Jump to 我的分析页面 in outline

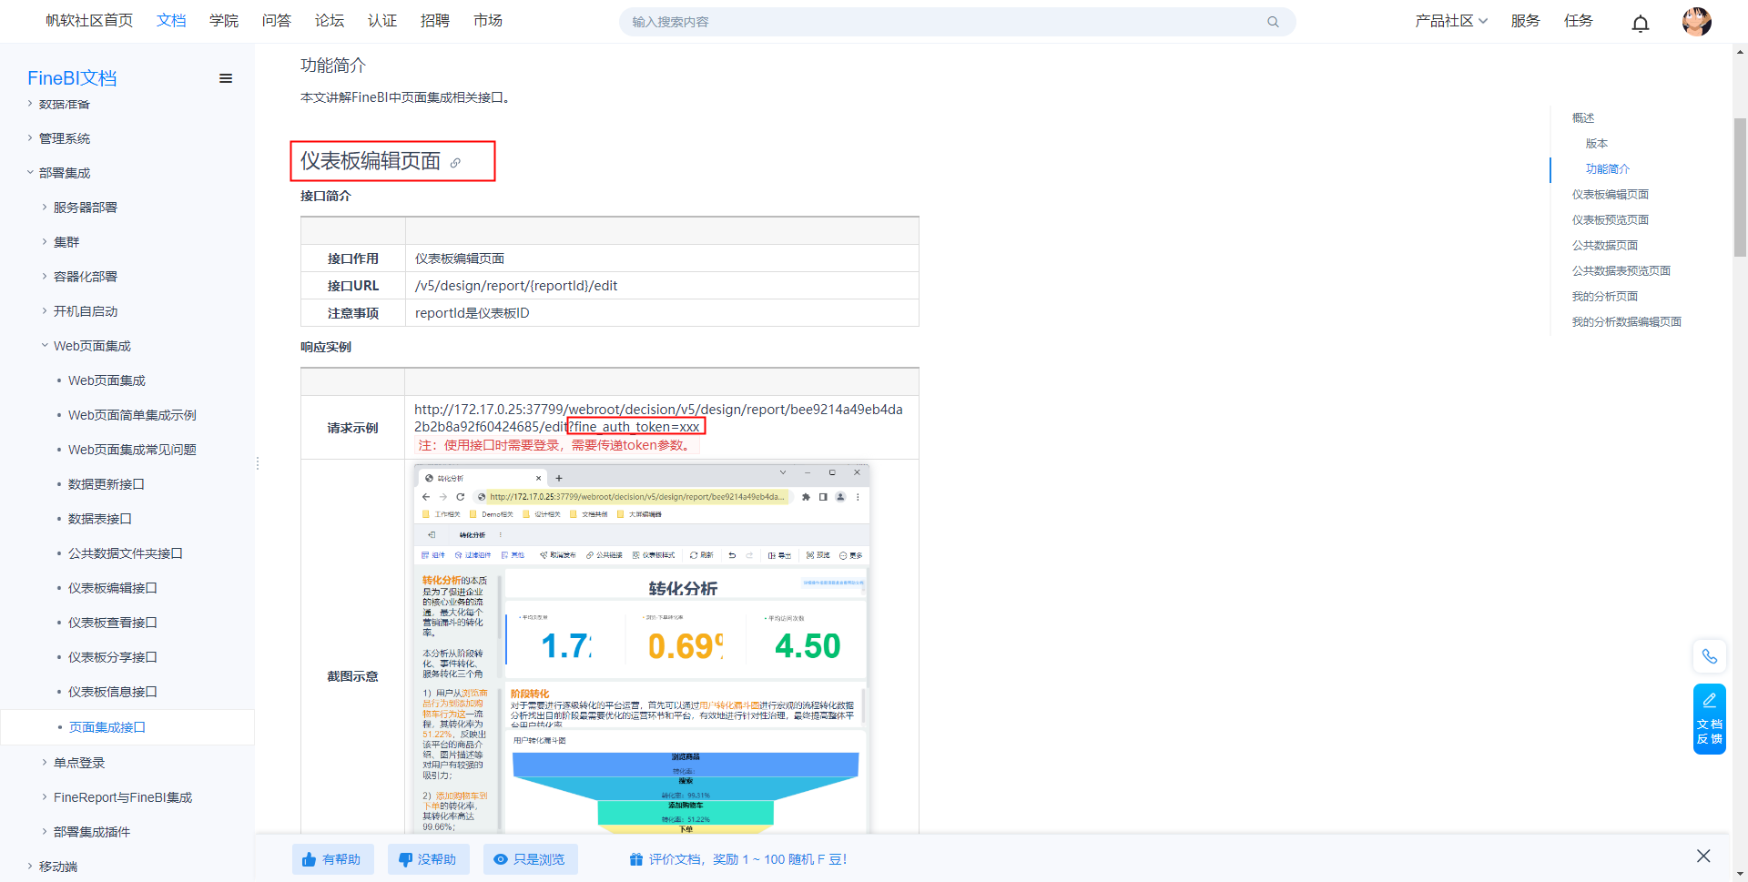1605,297
